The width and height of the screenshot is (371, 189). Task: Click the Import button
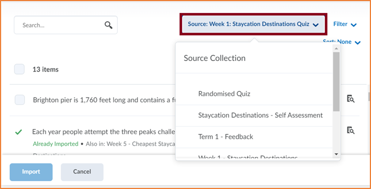pos(31,172)
